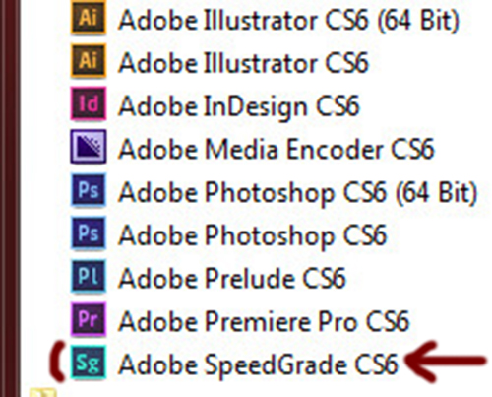Click the Adobe Photoshop CS6 Ps icon
The image size is (492, 397).
[89, 232]
